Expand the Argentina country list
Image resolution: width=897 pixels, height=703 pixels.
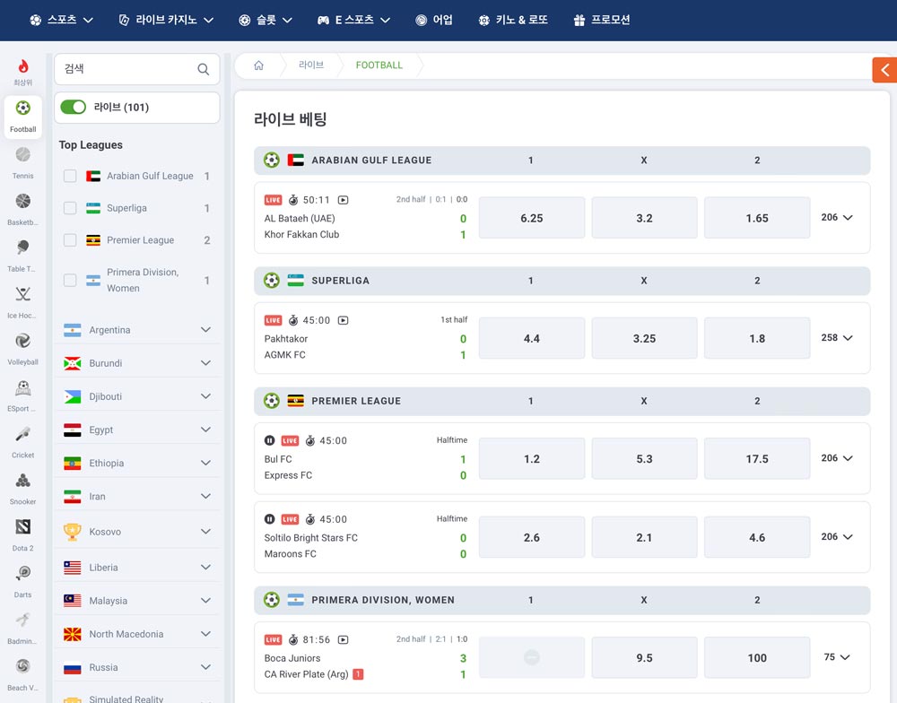(205, 329)
